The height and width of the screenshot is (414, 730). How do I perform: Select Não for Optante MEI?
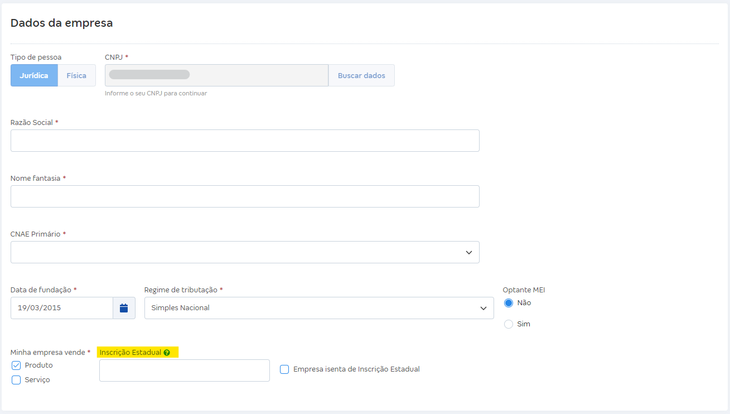(x=508, y=303)
